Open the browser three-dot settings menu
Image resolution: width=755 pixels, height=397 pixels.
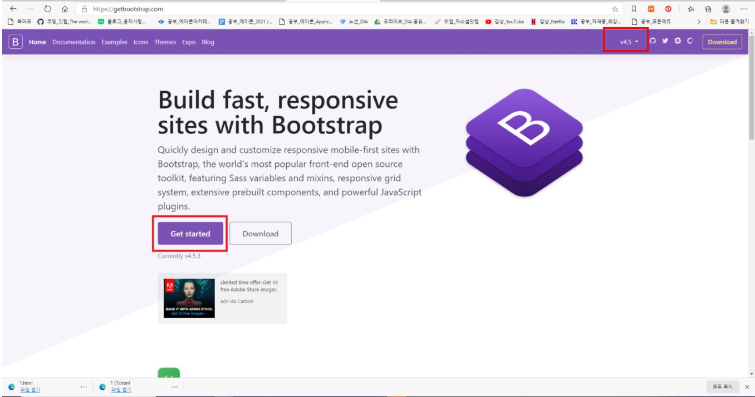tap(744, 9)
